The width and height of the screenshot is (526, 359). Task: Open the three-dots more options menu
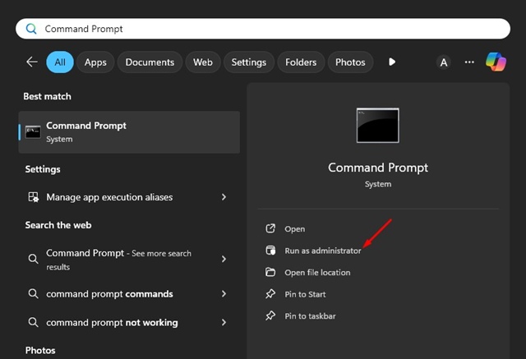click(469, 62)
